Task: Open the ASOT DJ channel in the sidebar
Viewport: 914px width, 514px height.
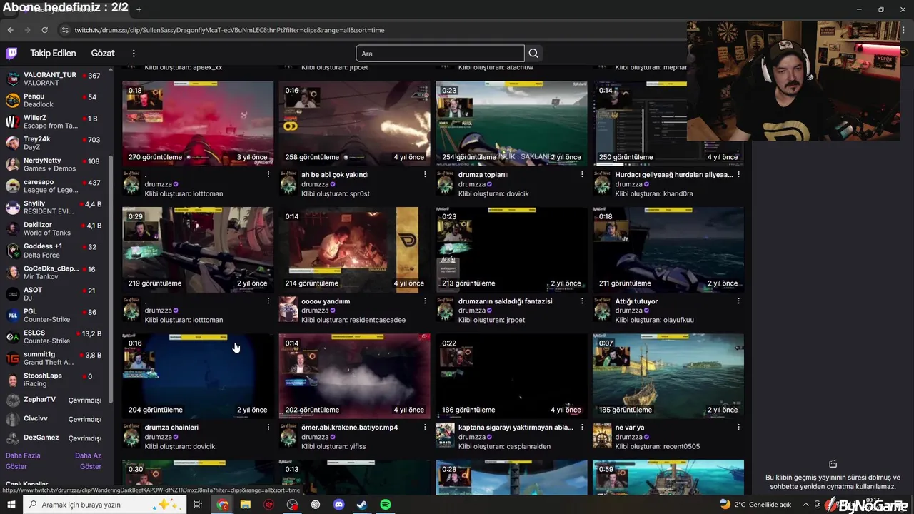Action: tap(54, 293)
